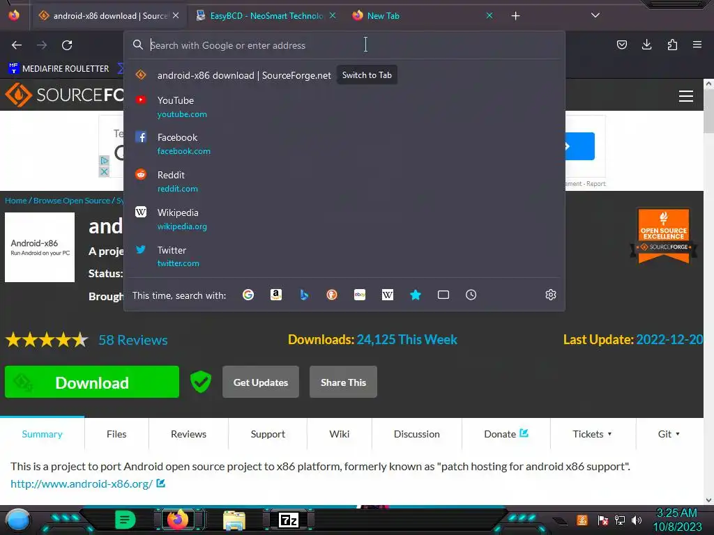Viewport: 714px width, 535px height.
Task: Choose the Facebook suggestion
Action: coord(344,144)
